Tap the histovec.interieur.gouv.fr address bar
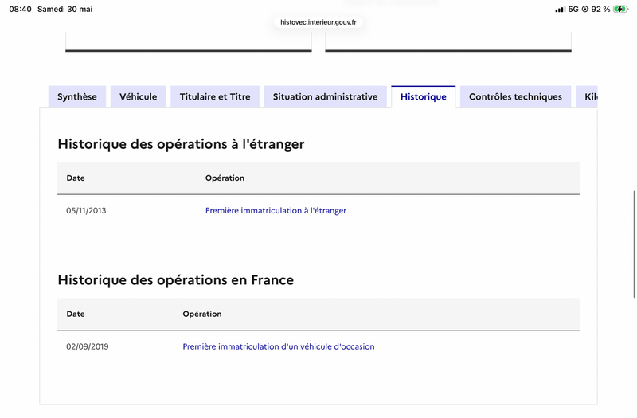The width and height of the screenshot is (637, 418). [318, 22]
